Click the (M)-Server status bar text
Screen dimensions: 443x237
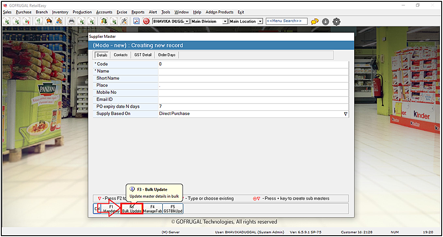pos(170,232)
